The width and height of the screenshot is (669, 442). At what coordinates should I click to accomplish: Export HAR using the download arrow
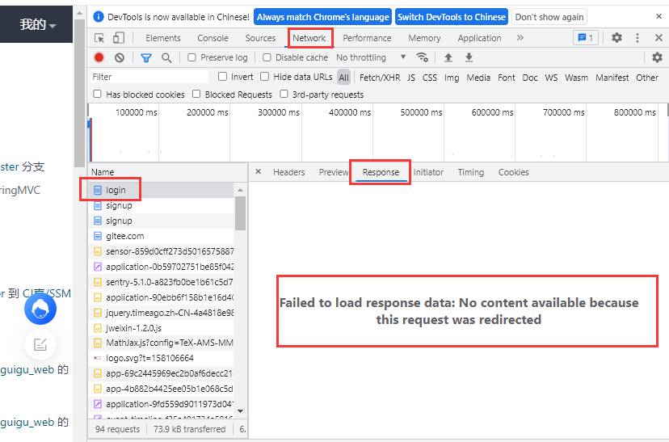[x=469, y=57]
